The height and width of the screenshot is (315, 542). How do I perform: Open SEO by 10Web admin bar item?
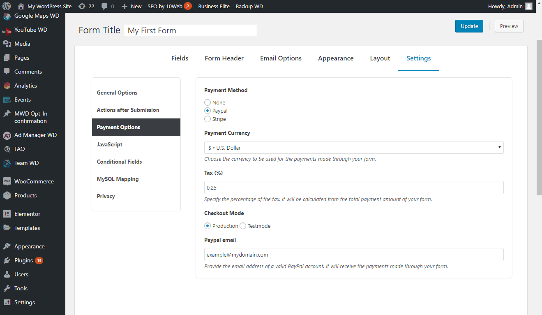(169, 6)
